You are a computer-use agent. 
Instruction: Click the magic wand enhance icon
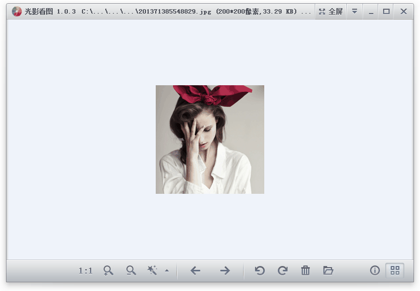tap(152, 270)
